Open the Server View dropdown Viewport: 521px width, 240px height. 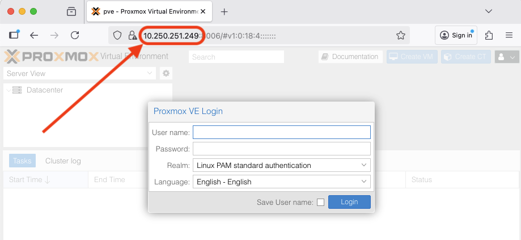pos(79,73)
